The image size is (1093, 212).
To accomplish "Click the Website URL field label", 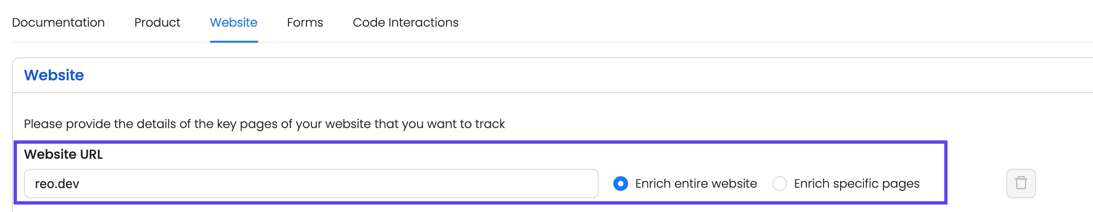I will point(63,154).
